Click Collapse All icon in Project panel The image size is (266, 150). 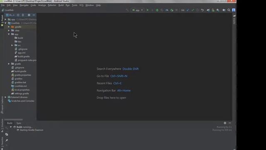coord(23,15)
